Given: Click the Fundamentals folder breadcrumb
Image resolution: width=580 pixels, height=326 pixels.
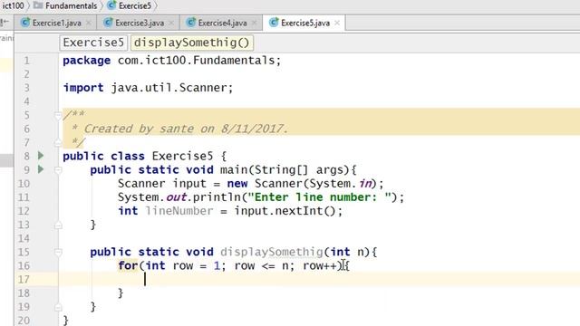Looking at the screenshot, I should [71, 5].
